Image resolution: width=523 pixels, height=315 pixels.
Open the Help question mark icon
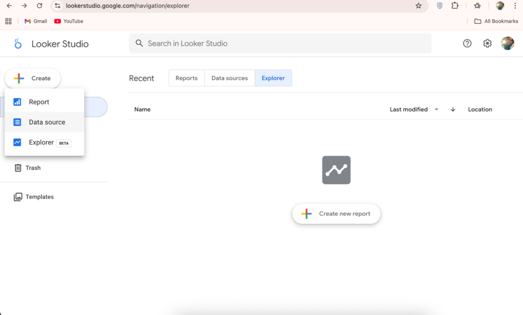point(467,43)
